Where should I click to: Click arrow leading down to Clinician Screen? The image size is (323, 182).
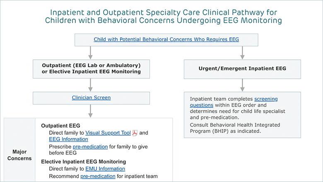click(90, 85)
